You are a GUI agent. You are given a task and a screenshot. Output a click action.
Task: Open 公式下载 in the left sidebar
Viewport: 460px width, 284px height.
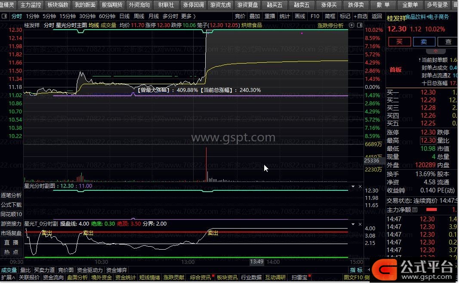(11, 205)
